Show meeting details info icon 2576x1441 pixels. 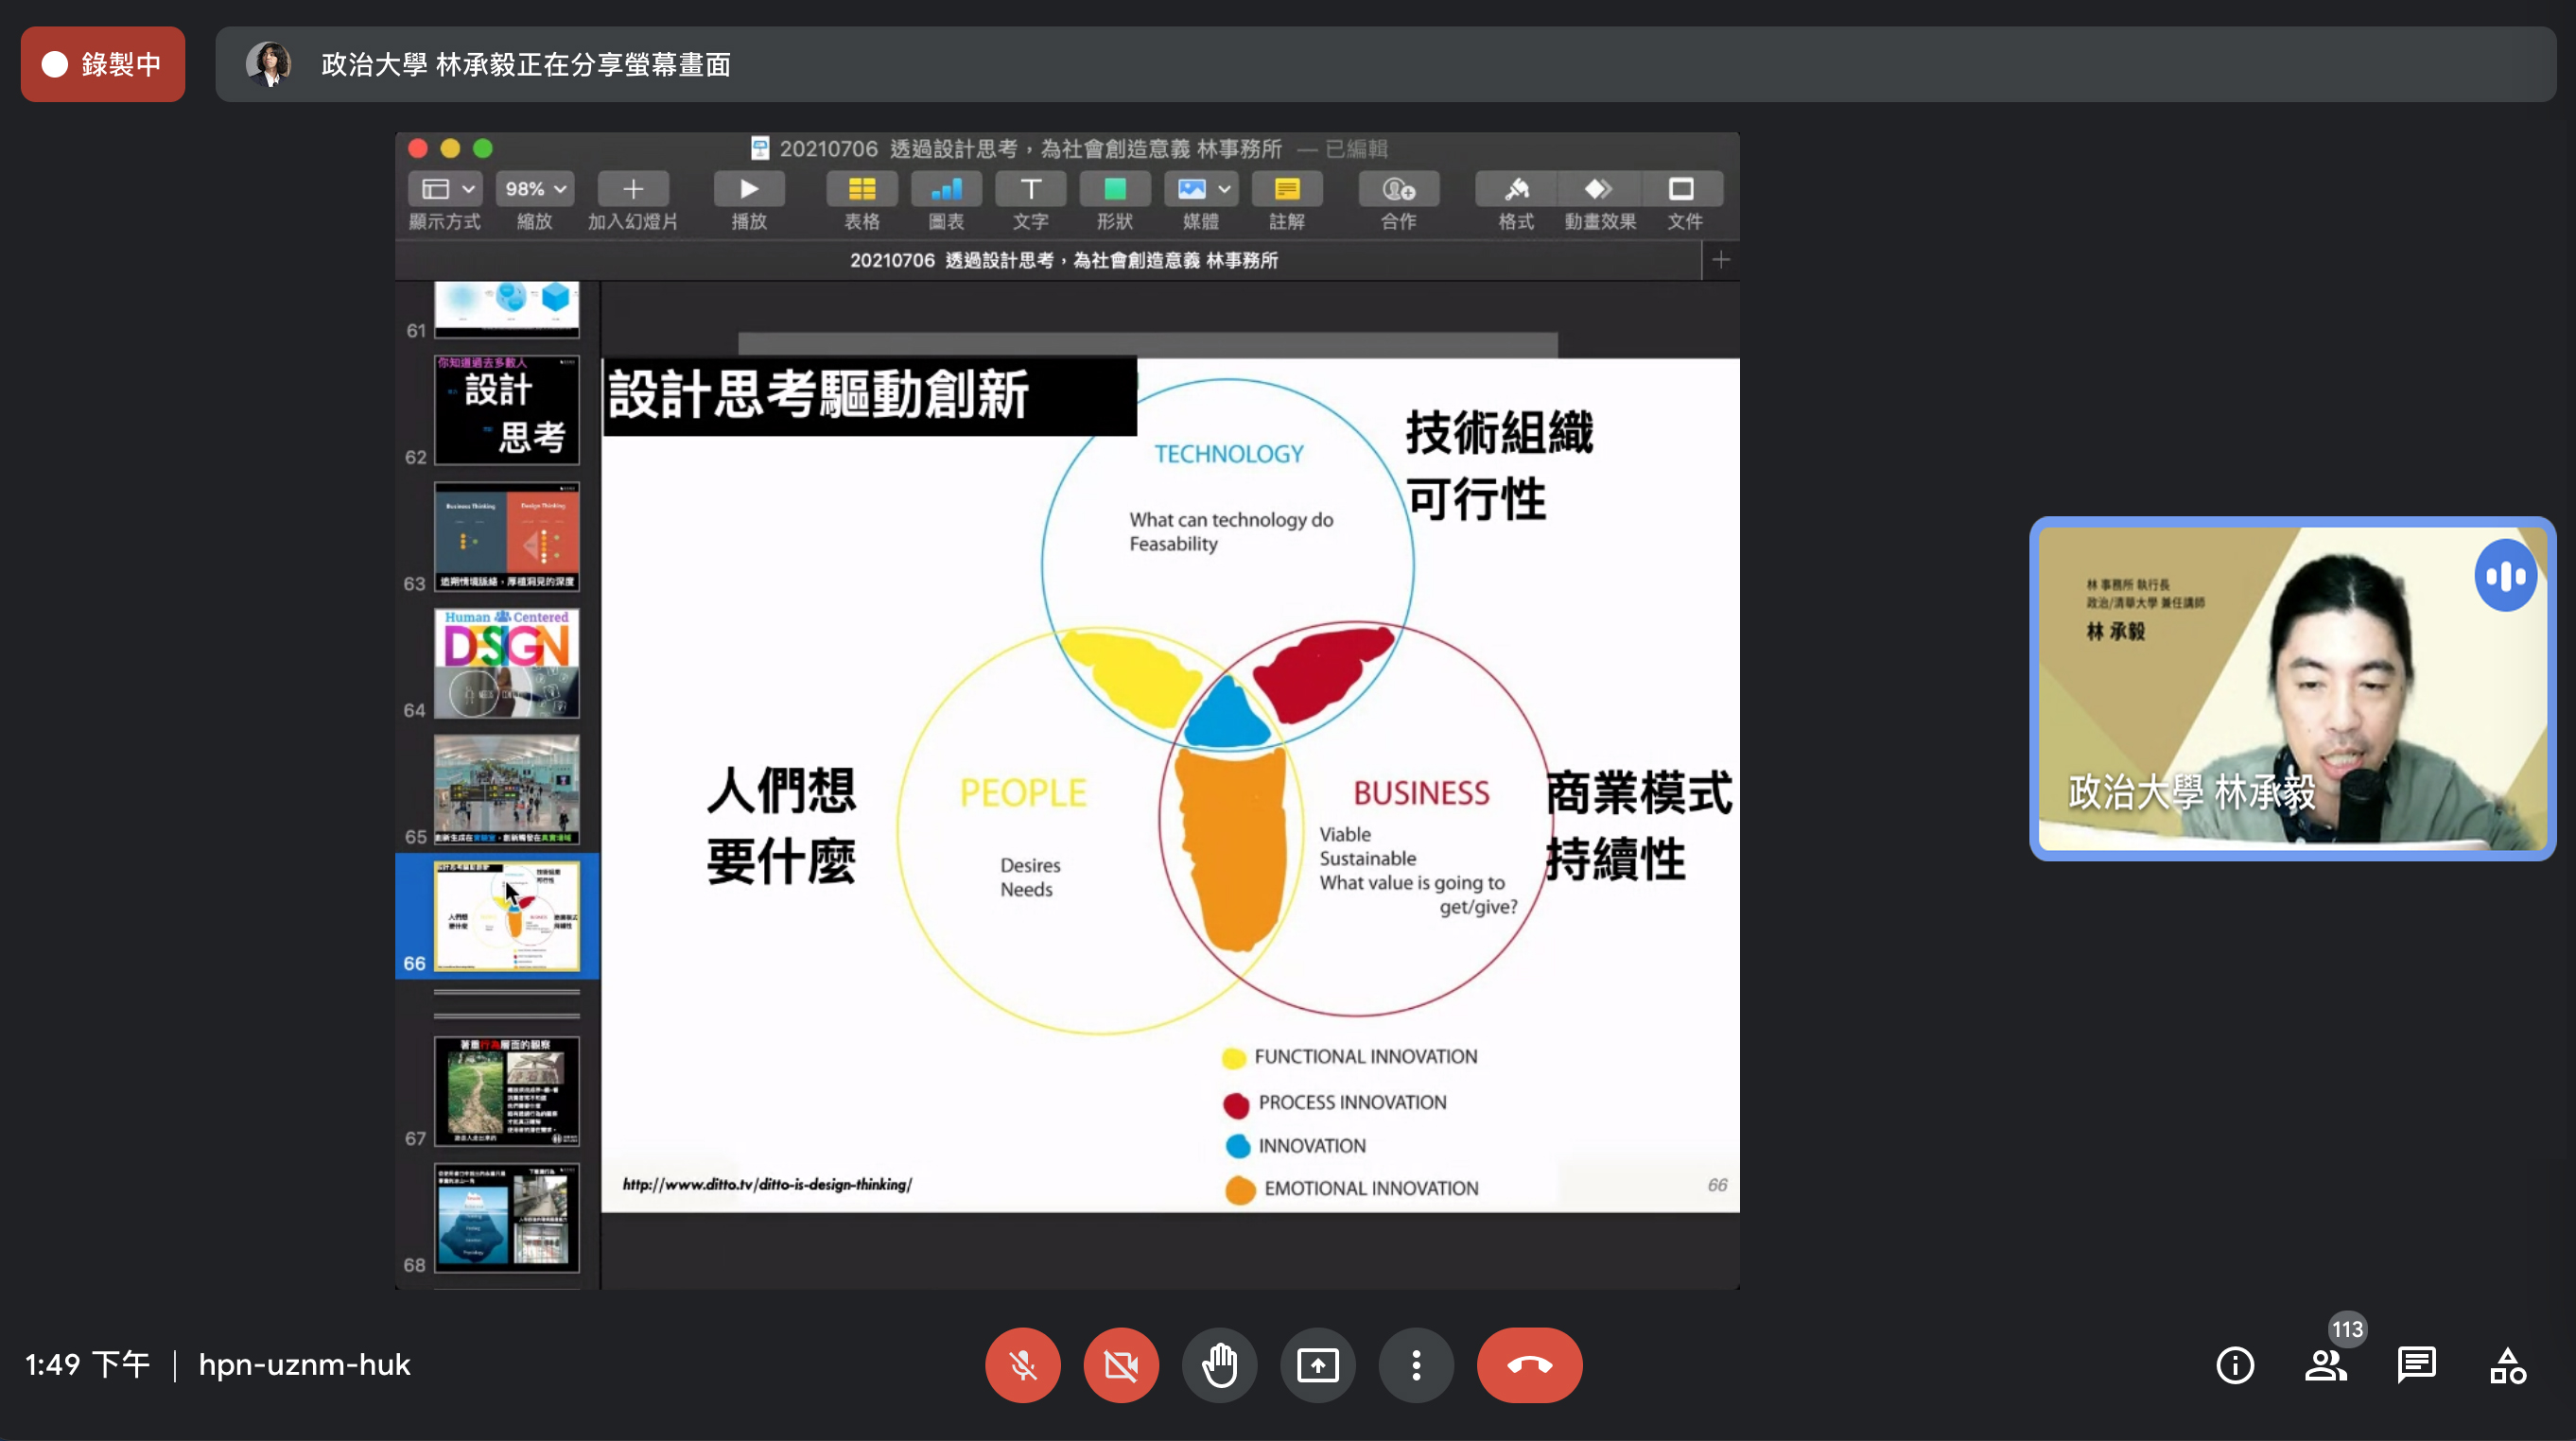pyautogui.click(x=2234, y=1365)
